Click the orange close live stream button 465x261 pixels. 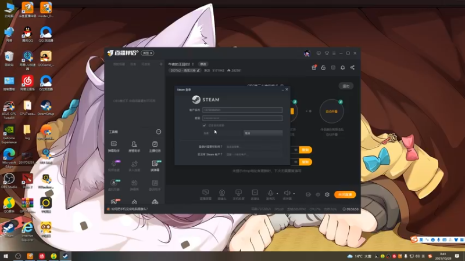(345, 194)
